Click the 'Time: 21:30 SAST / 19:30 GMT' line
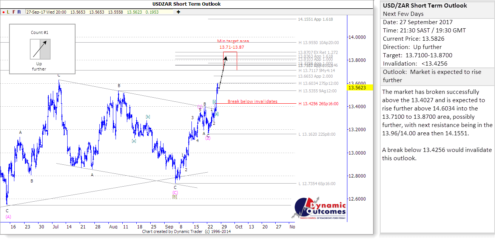 pyautogui.click(x=424, y=31)
